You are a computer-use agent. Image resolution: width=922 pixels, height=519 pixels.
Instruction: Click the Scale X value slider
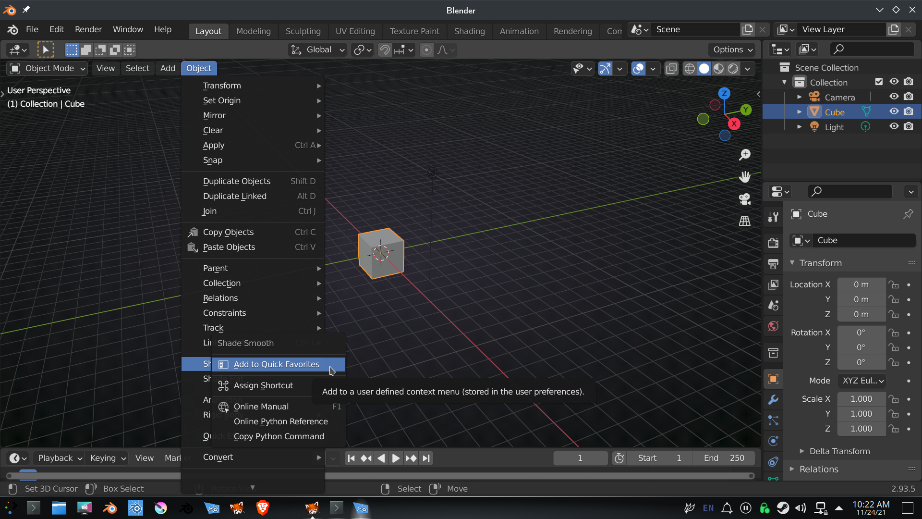pos(861,399)
